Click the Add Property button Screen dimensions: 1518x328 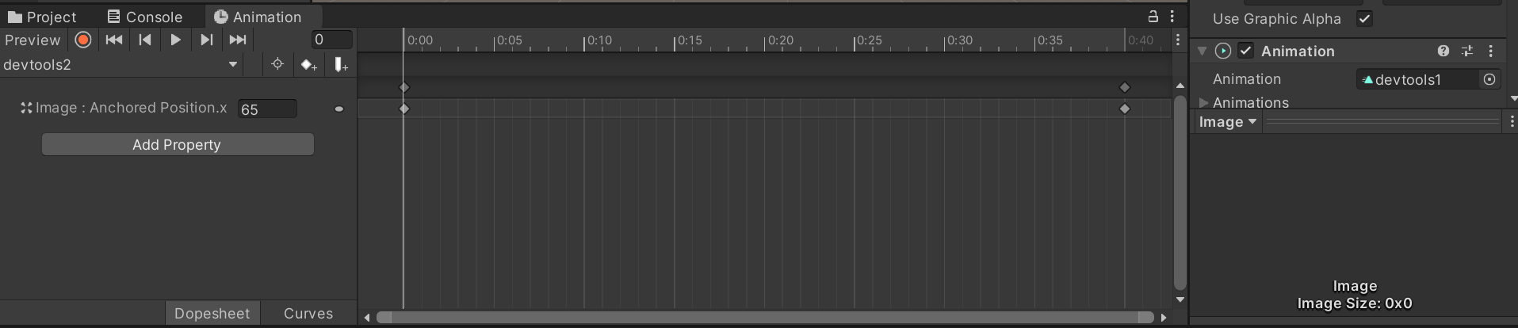(x=178, y=144)
